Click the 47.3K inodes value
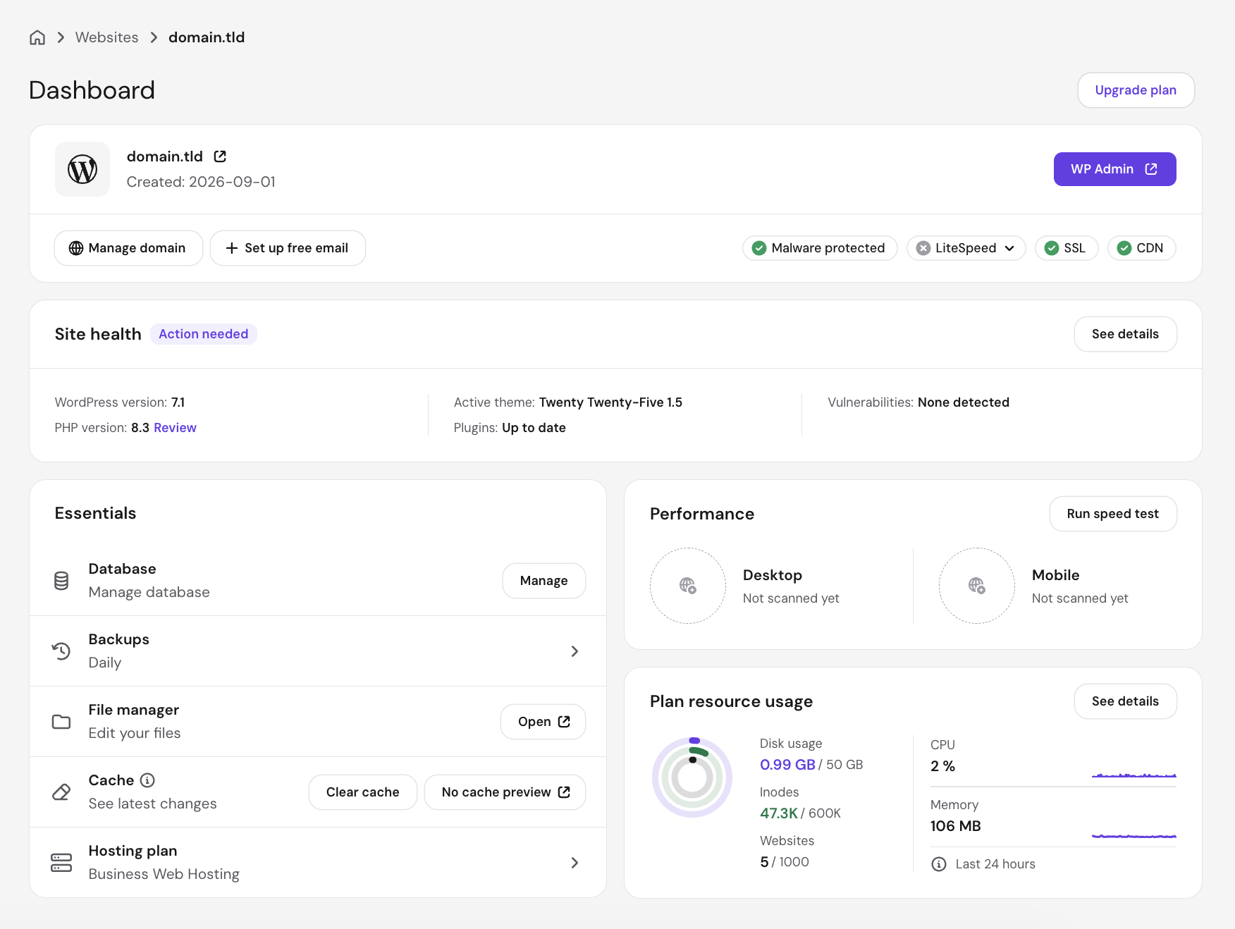 click(779, 813)
